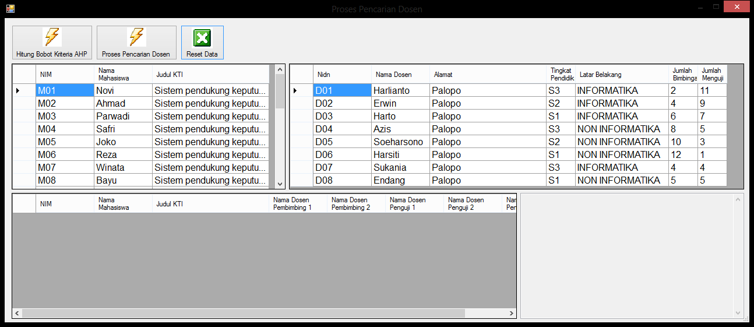The height and width of the screenshot is (327, 754).
Task: Click inside the empty text box at bottom right
Action: click(x=628, y=255)
